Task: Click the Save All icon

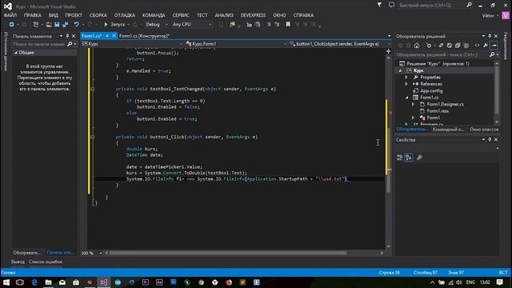Action: (x=66, y=25)
